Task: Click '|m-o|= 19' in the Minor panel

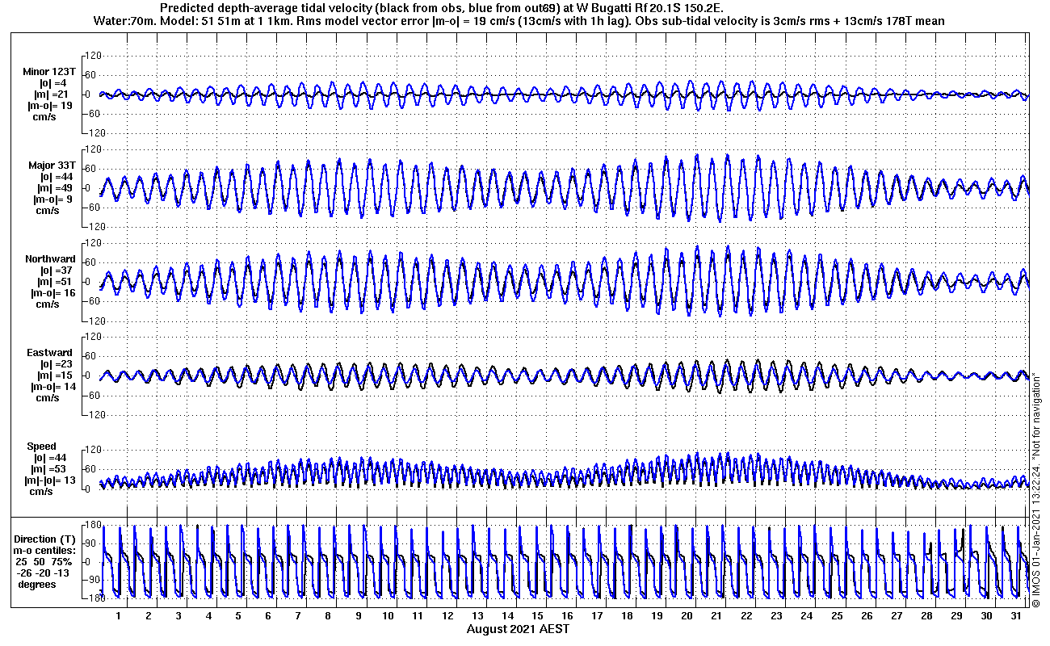Action: coord(52,106)
